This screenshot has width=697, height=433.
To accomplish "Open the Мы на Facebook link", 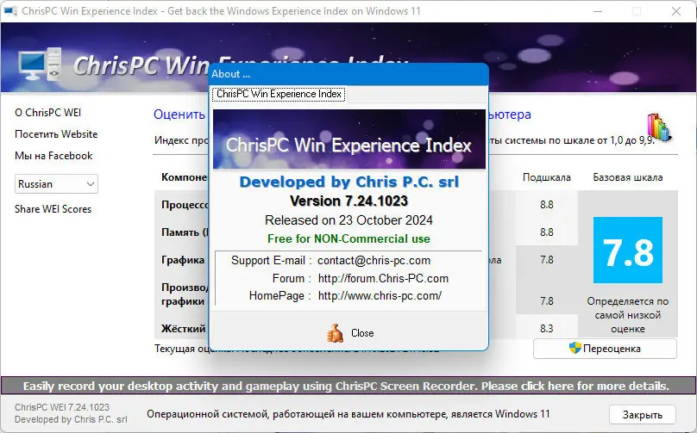I will (53, 156).
